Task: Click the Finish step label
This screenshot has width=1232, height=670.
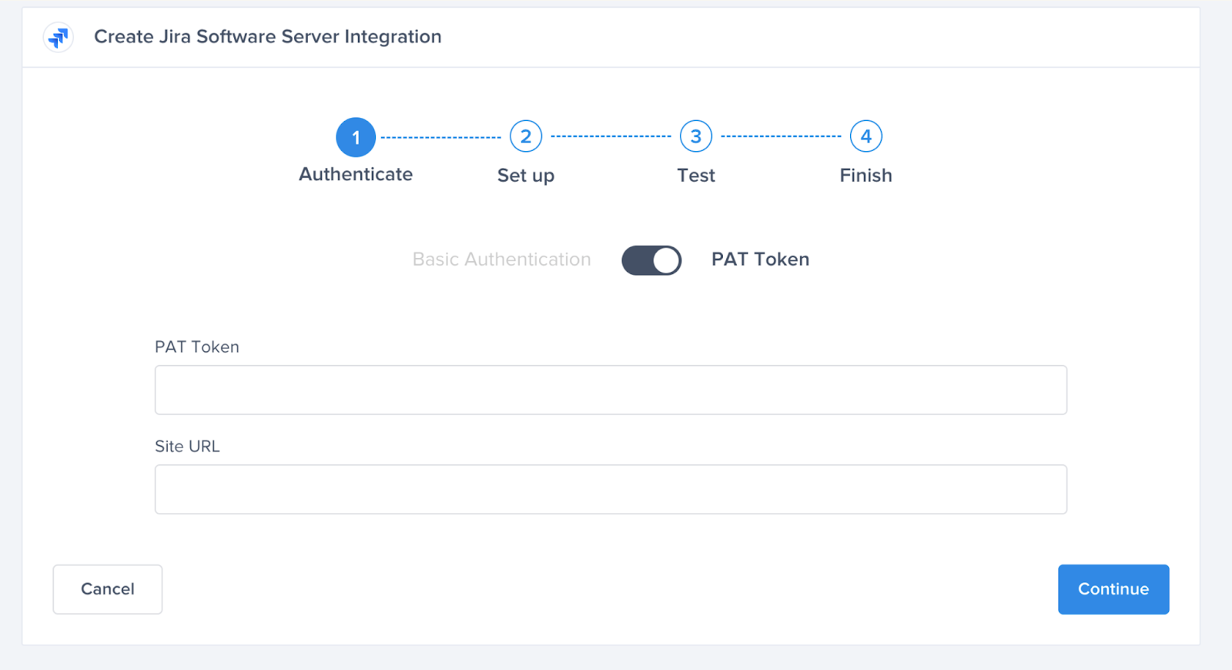Action: 866,176
